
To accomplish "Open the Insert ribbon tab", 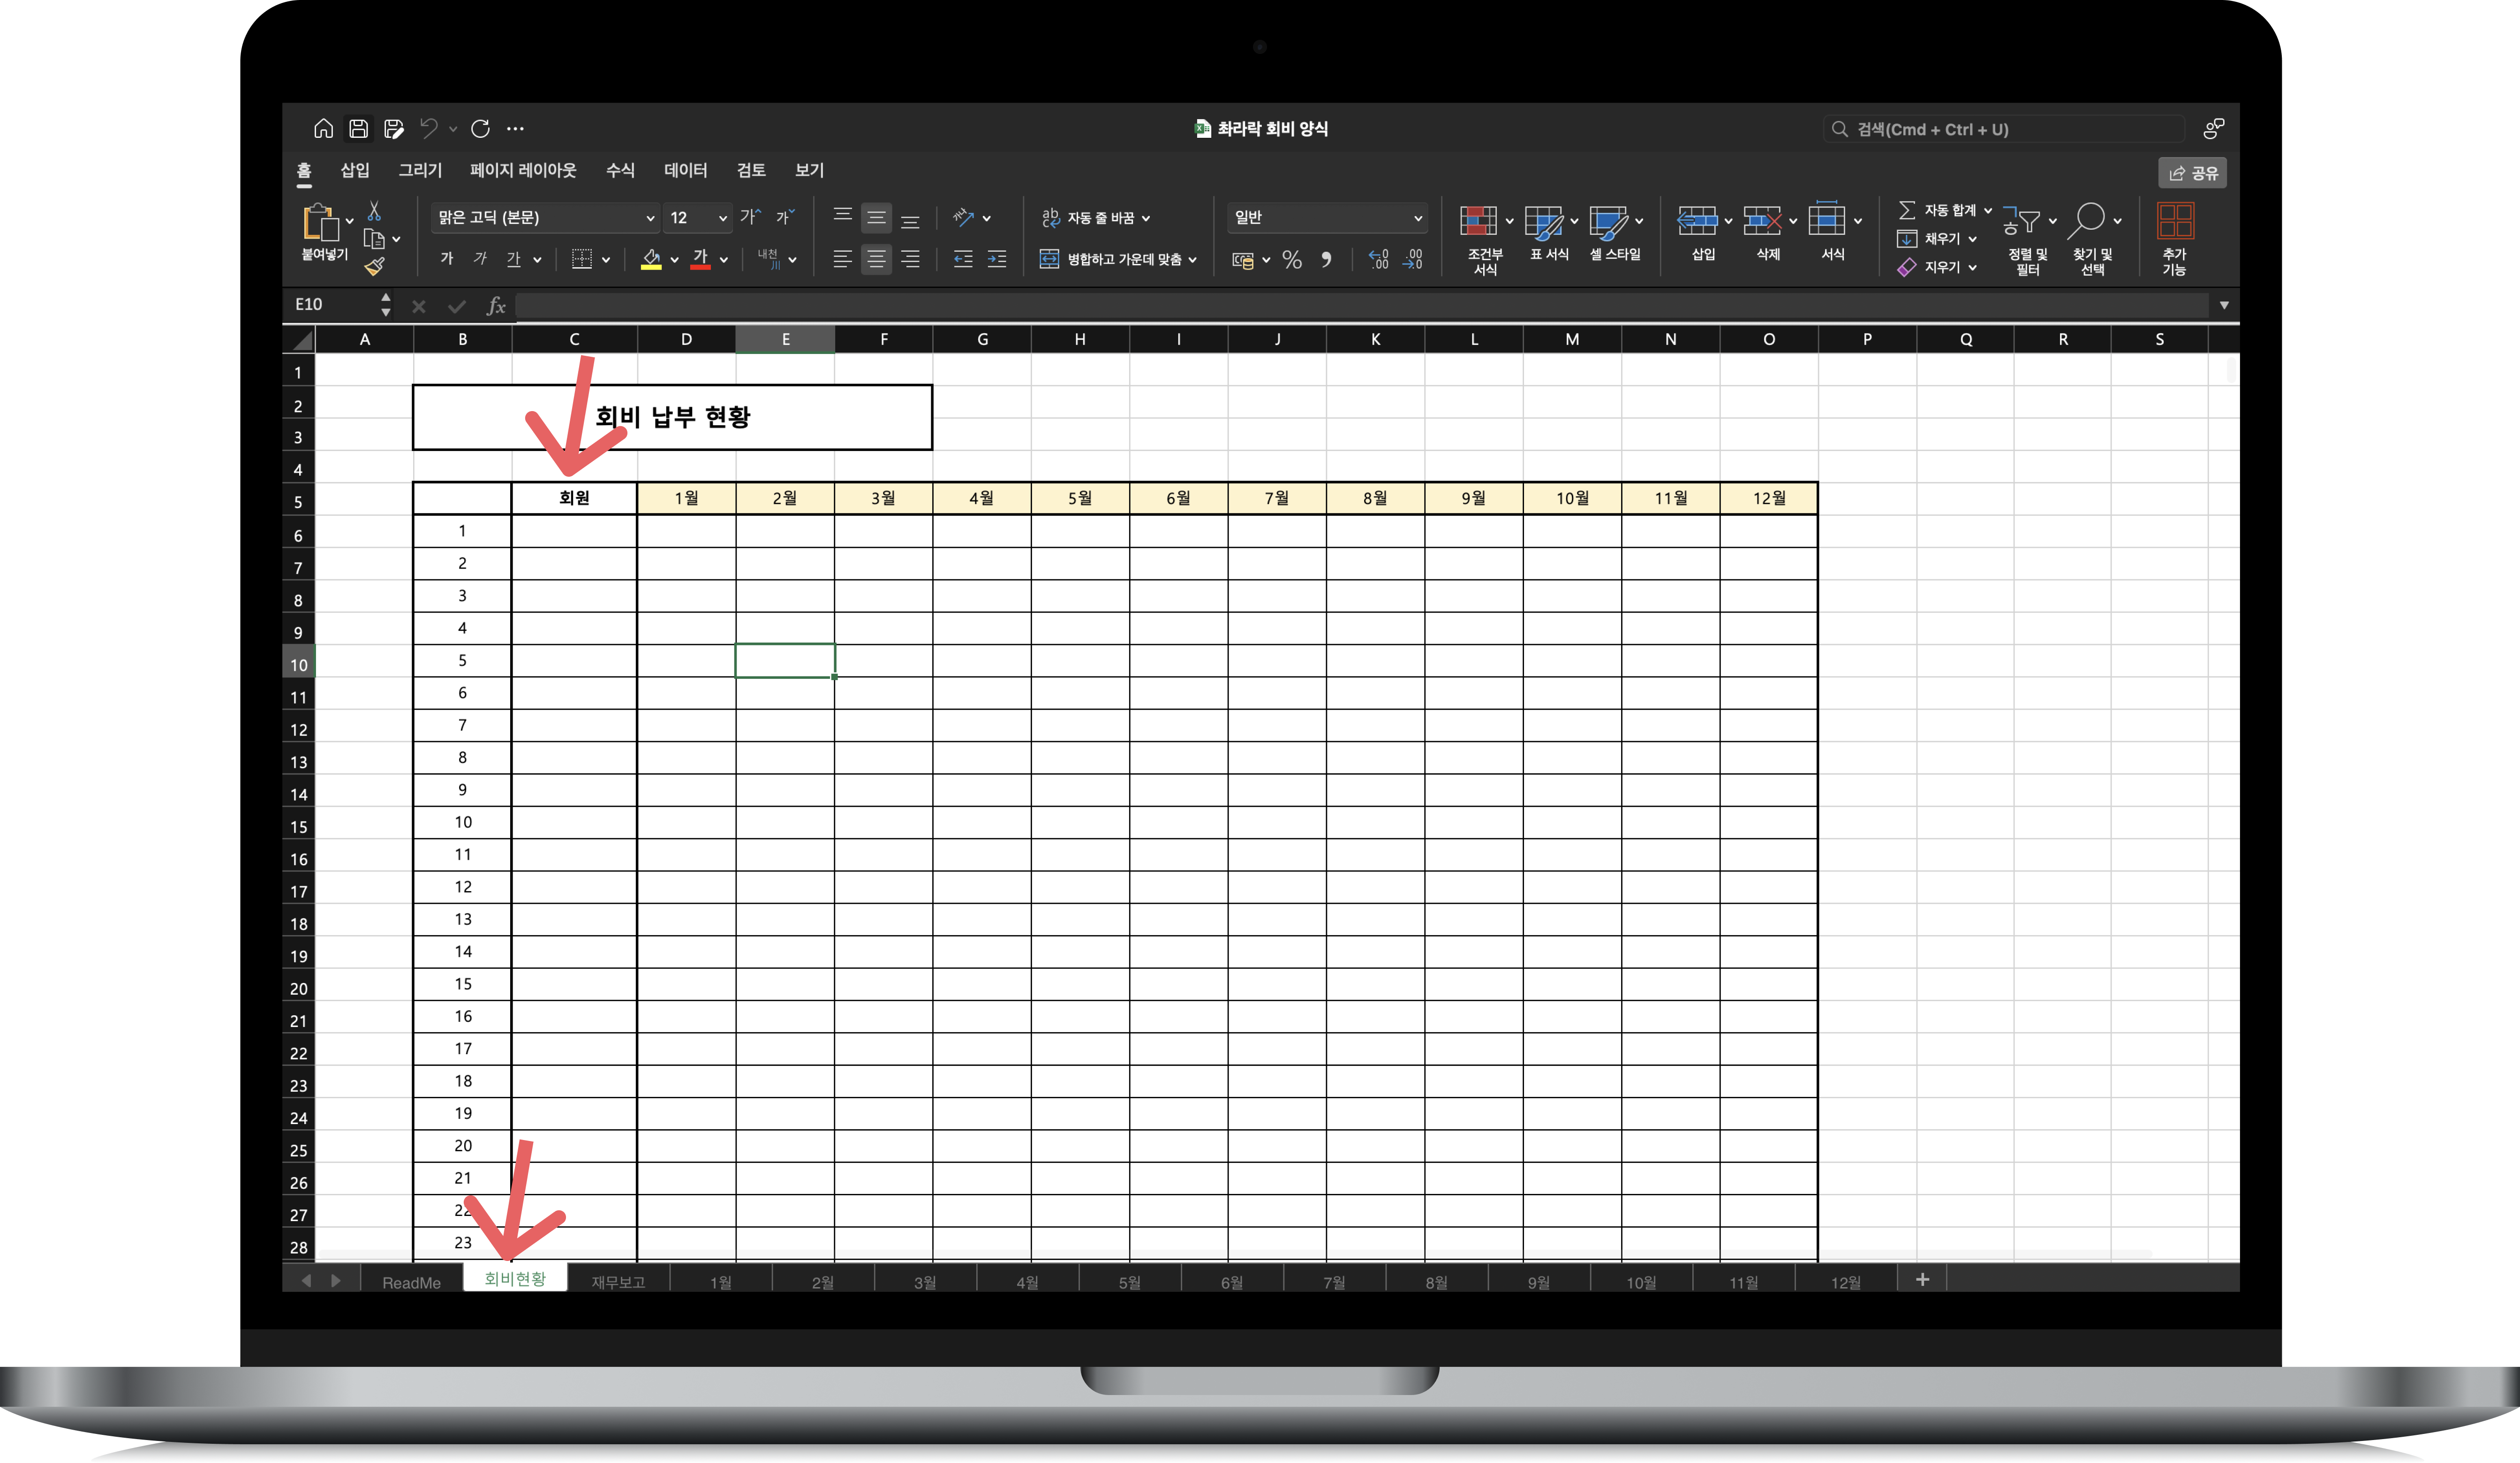I will pyautogui.click(x=355, y=171).
